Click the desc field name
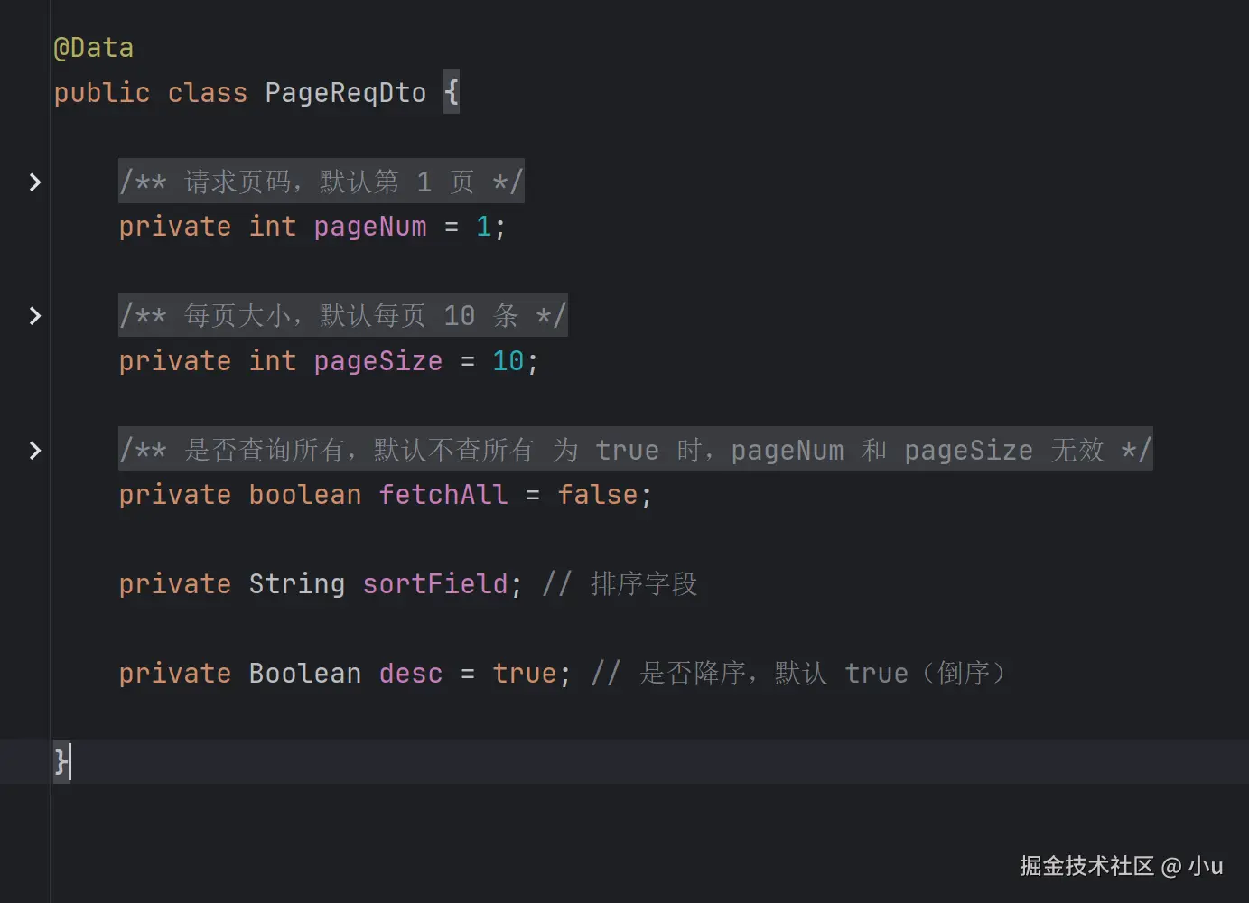The width and height of the screenshot is (1249, 903). click(x=411, y=674)
